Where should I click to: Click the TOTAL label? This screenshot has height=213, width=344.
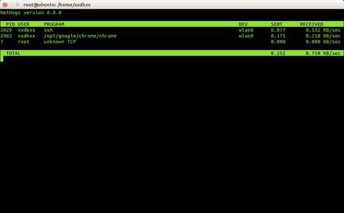(x=13, y=54)
